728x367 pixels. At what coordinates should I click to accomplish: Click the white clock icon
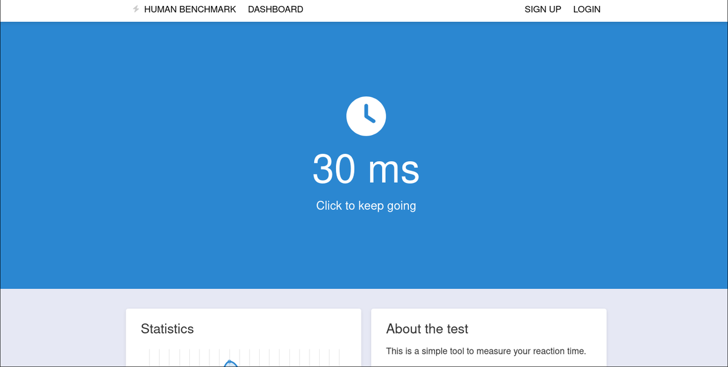366,116
